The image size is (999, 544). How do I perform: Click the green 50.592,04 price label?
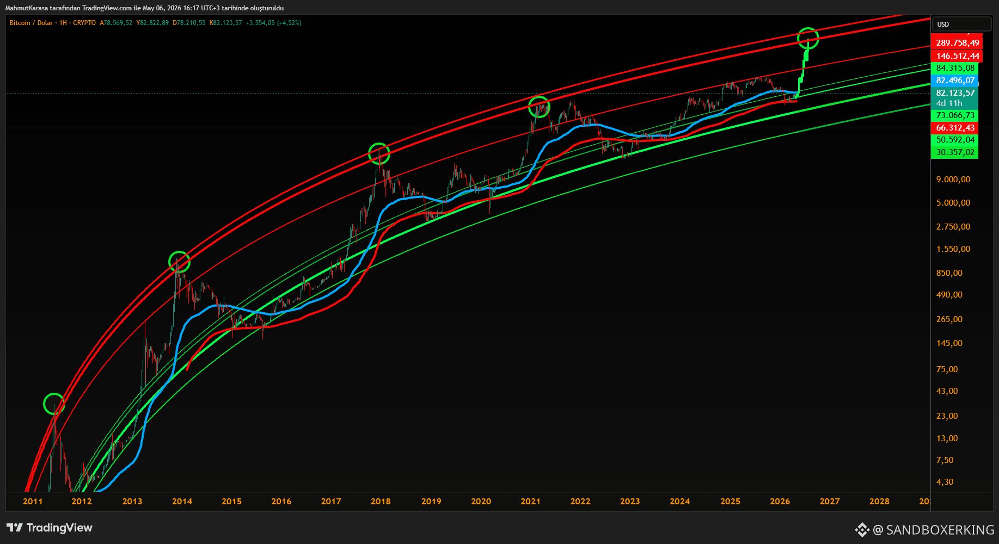click(x=955, y=140)
